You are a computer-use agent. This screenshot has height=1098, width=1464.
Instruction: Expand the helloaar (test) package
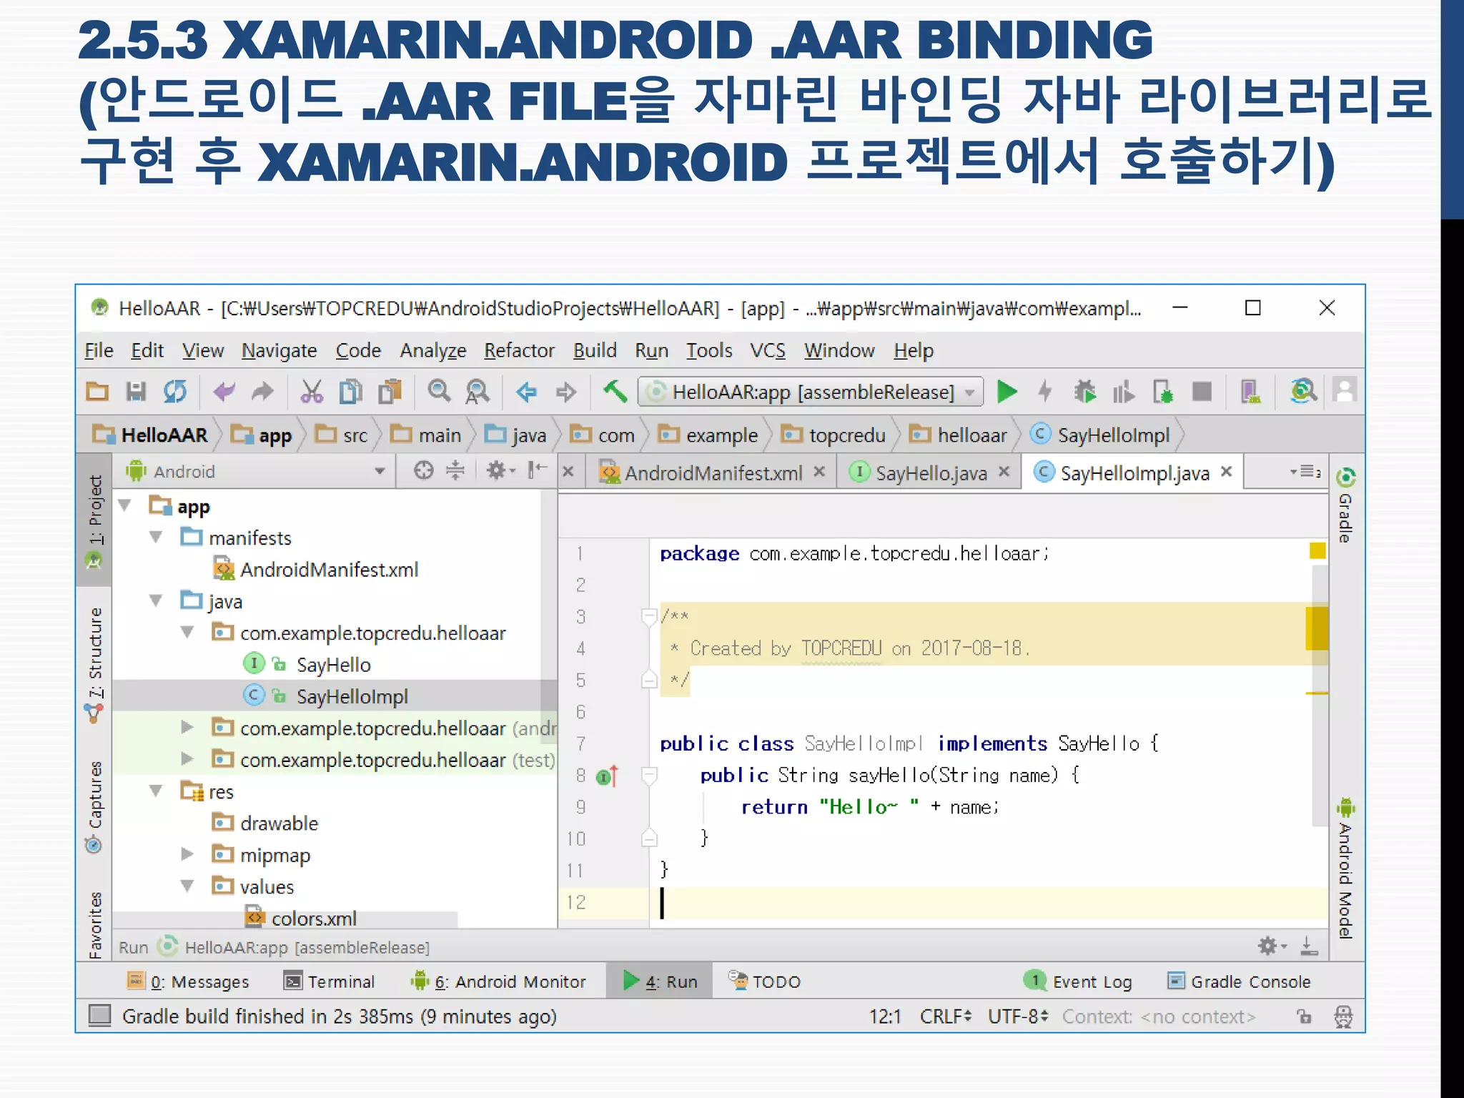187,759
